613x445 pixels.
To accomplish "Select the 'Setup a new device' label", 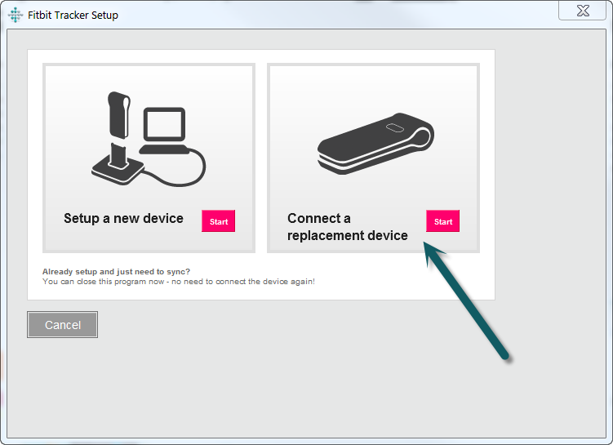I will point(123,218).
